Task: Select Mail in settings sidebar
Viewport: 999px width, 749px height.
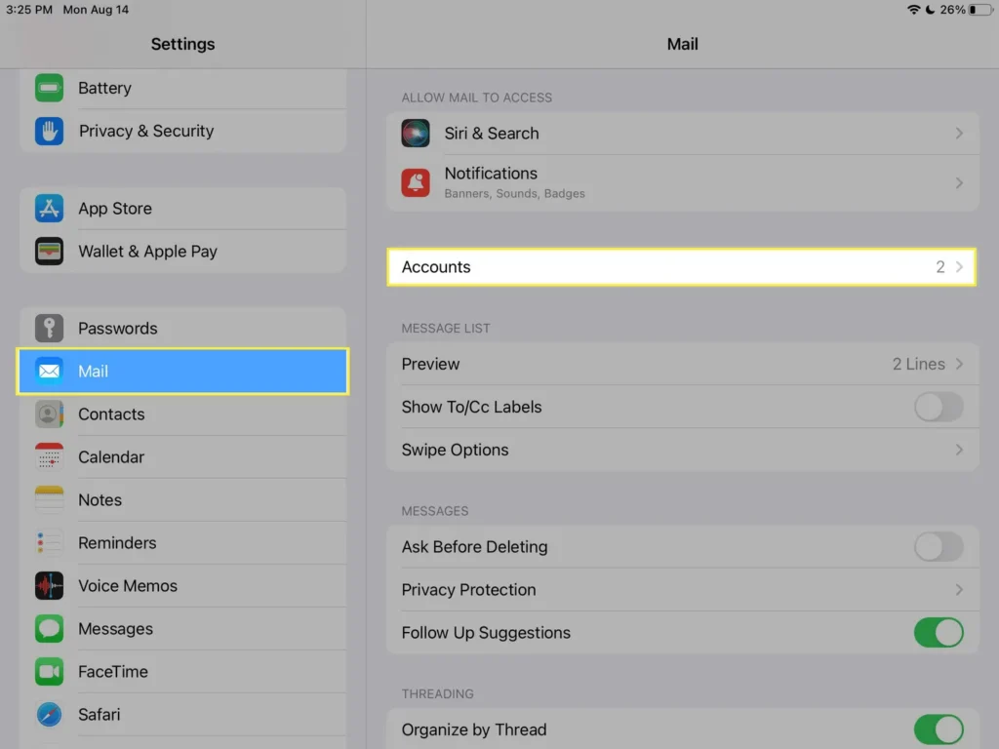Action: [182, 372]
